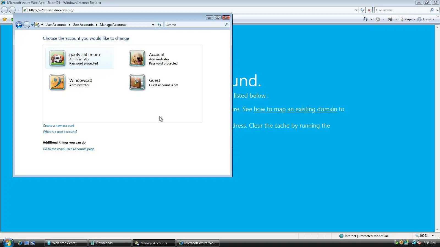Open how to map an existing domain link

[x=295, y=109]
